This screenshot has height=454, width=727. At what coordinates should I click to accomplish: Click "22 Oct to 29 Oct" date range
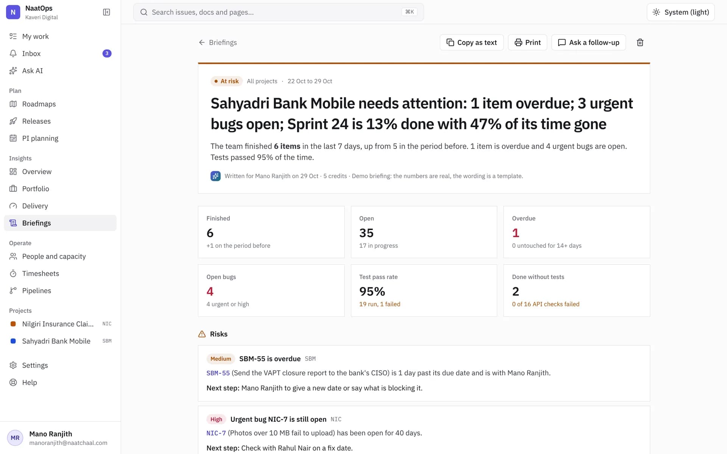pyautogui.click(x=310, y=81)
